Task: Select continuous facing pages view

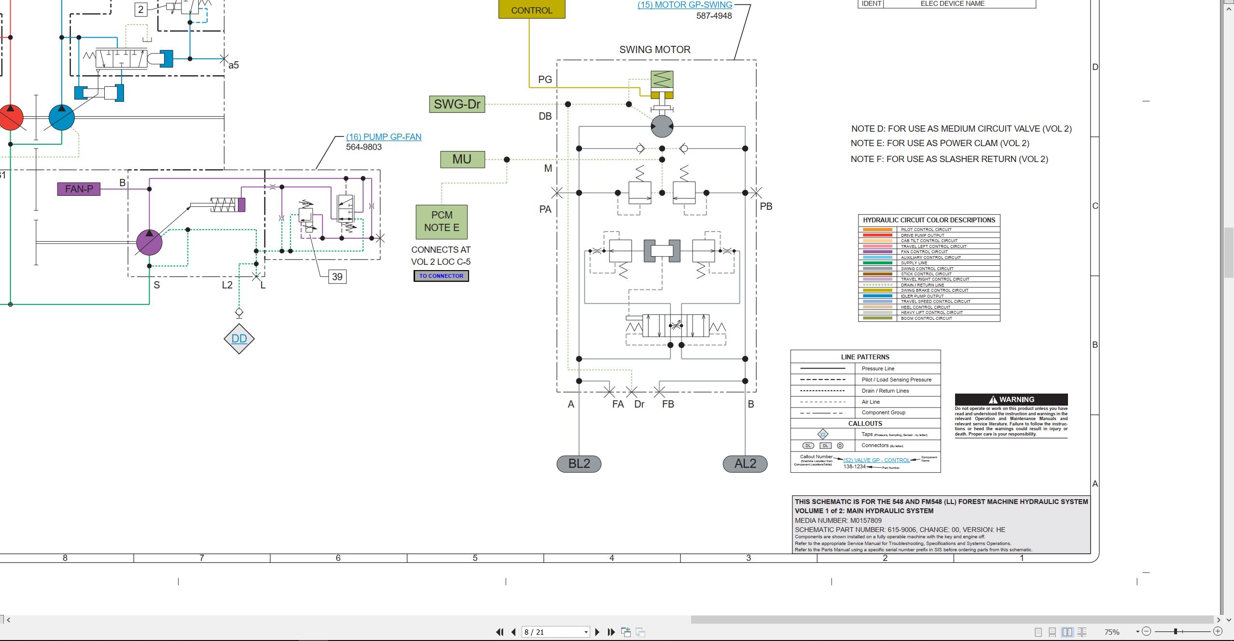Action: point(1081,632)
